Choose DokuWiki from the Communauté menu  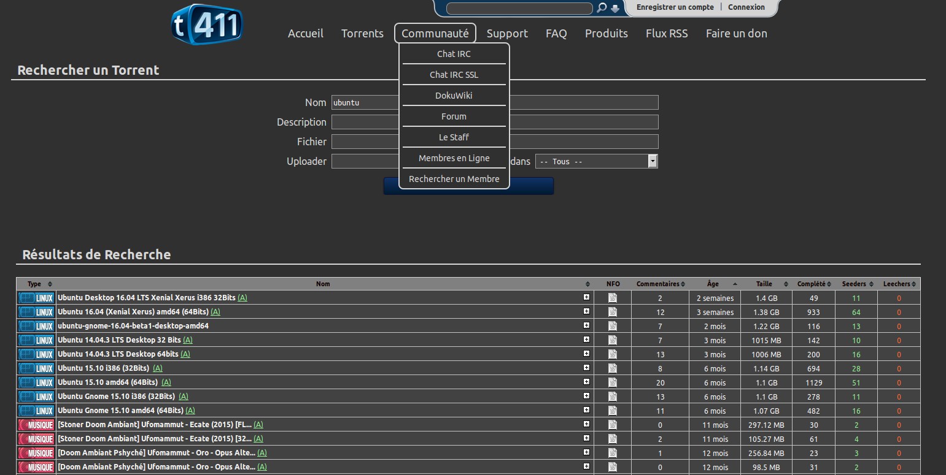click(x=454, y=96)
